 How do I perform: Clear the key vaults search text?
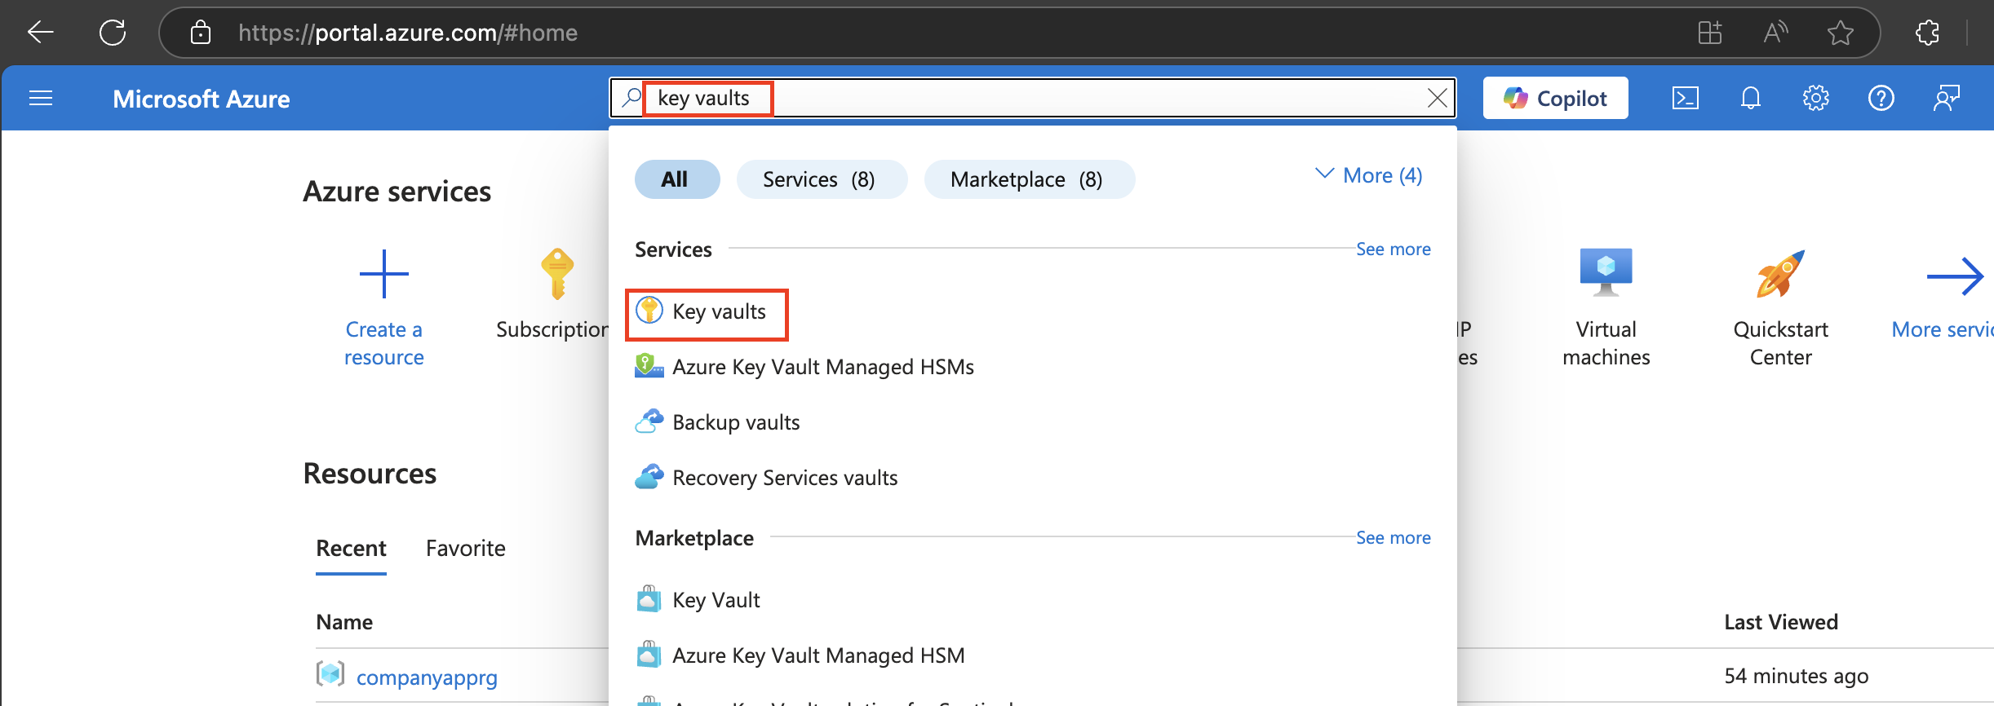click(x=1438, y=99)
